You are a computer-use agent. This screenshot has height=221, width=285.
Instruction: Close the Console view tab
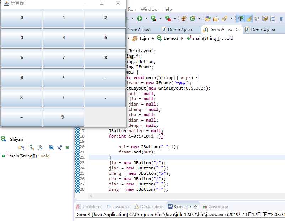click(195, 206)
